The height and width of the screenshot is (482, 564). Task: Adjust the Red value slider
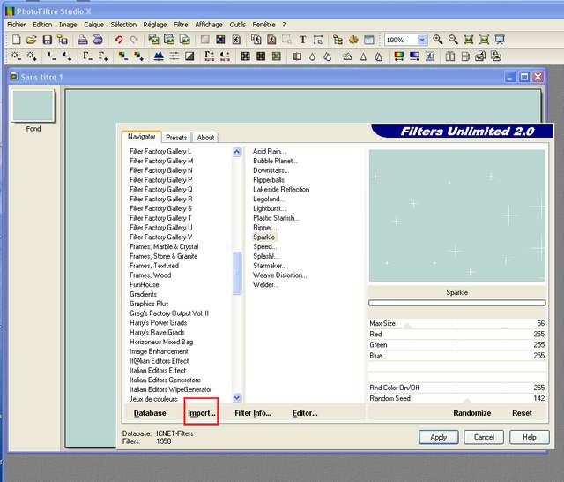(x=456, y=334)
